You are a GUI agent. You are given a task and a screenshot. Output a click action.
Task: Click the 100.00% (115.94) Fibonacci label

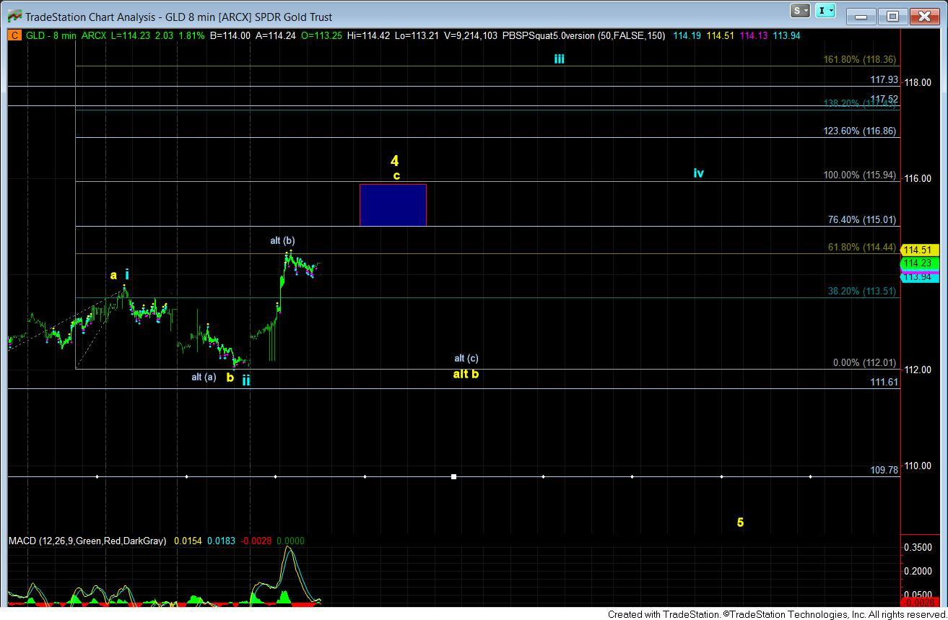pos(860,175)
